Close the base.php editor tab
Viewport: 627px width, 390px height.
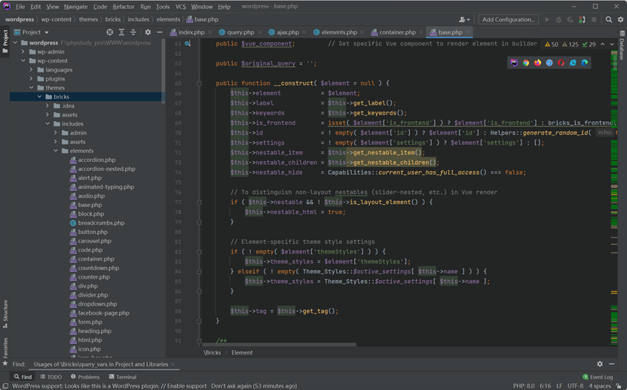467,32
